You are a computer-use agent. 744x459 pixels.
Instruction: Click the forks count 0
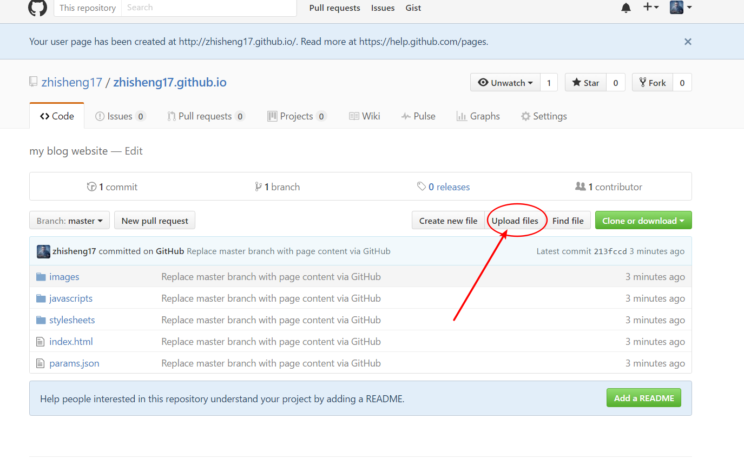(x=682, y=83)
